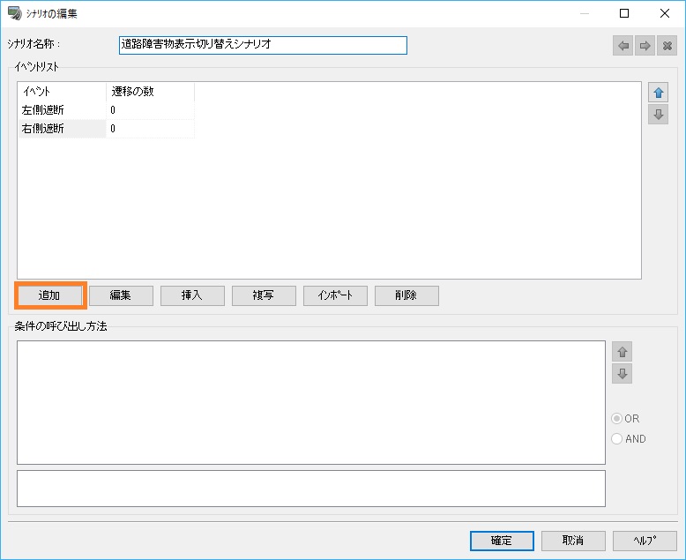Viewport: 686px width, 560px height.
Task: Move event down in event list
Action: pyautogui.click(x=658, y=114)
